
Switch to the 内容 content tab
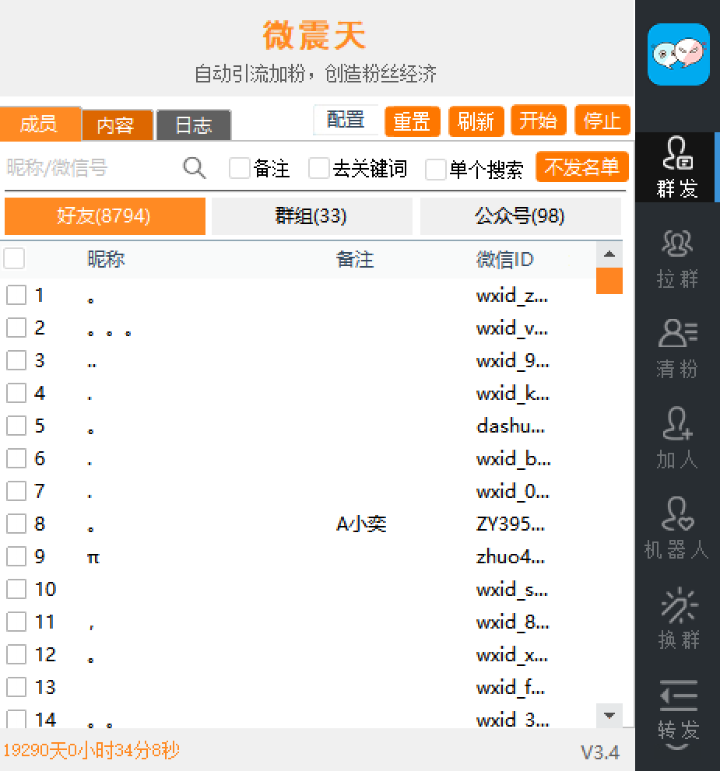pyautogui.click(x=117, y=124)
